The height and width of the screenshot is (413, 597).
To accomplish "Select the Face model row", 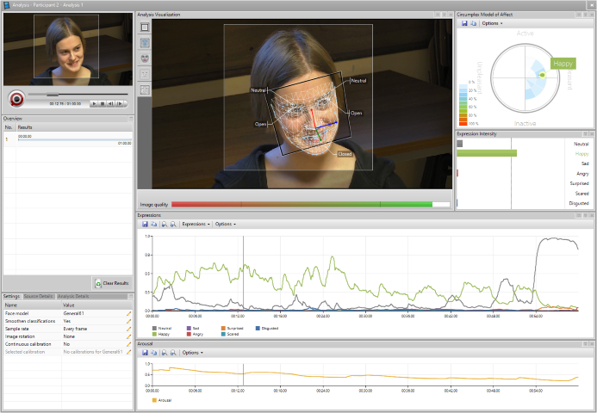I will (68, 314).
